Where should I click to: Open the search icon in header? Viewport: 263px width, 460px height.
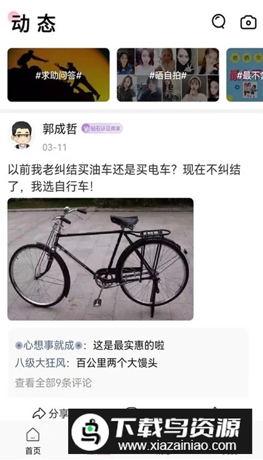pyautogui.click(x=219, y=22)
